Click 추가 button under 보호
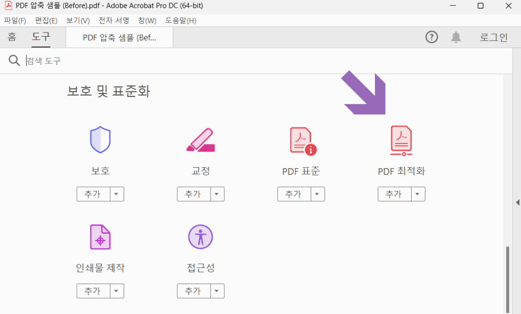Screen dimensions: 521x314 pos(93,194)
